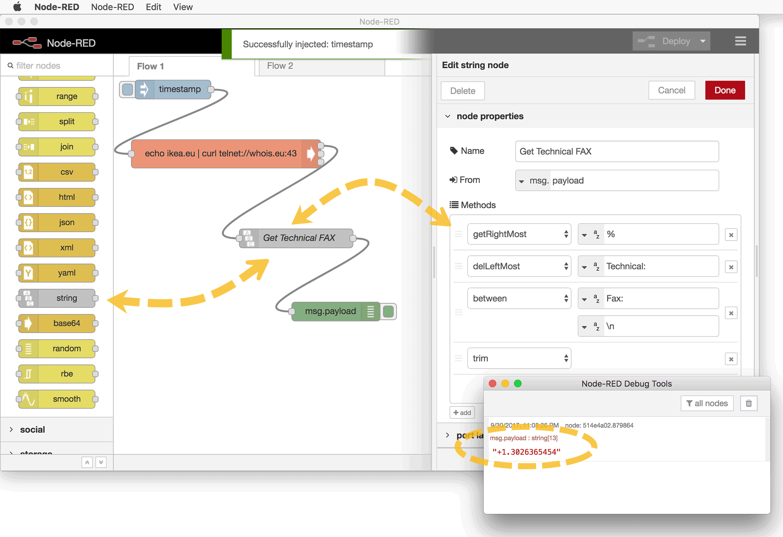Open the getRightMost method dropdown
This screenshot has height=537, width=783.
pyautogui.click(x=519, y=234)
